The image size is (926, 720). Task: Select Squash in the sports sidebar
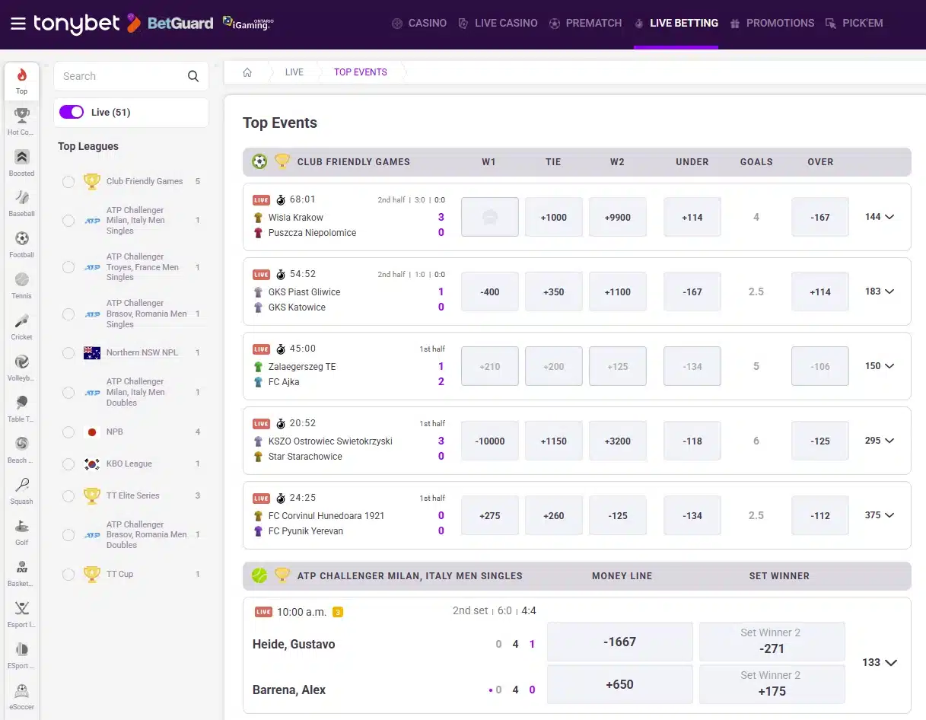[x=21, y=491]
